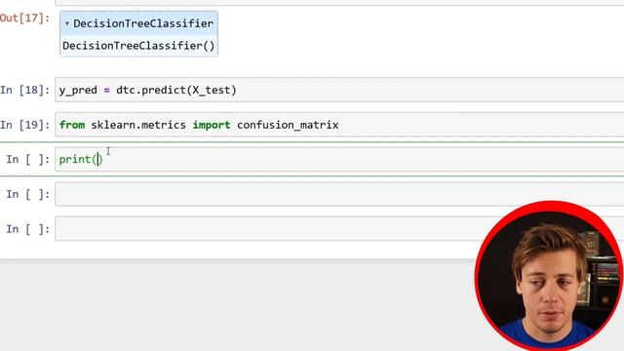Click the circular webcam video overlay
This screenshot has height=351, width=624.
(x=549, y=276)
